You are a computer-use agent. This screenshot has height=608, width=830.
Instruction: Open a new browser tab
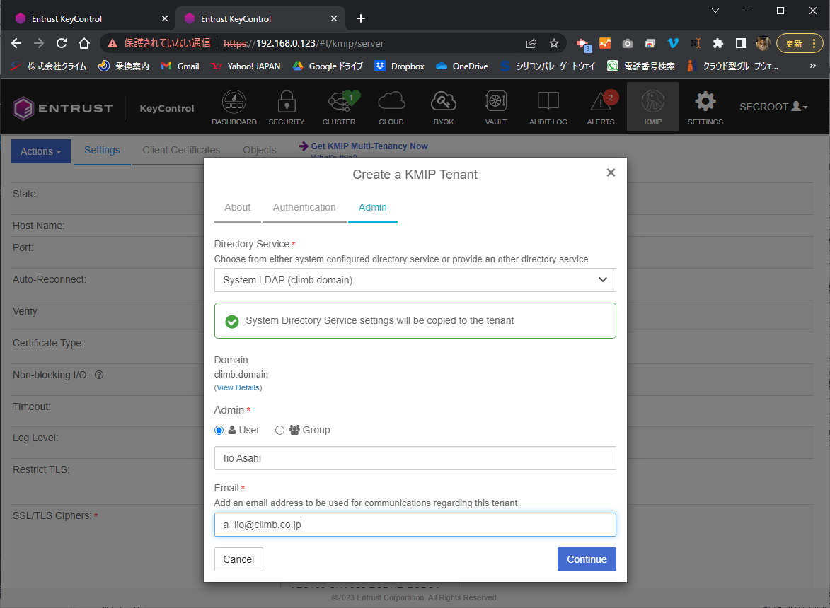(361, 18)
